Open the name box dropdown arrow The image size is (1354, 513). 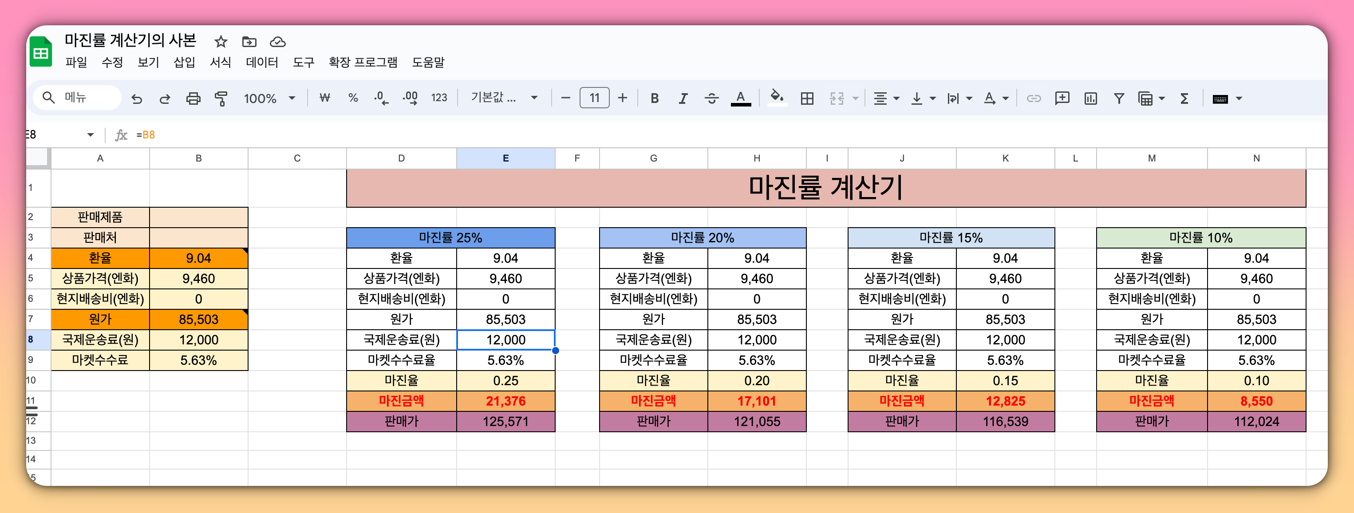click(x=91, y=135)
